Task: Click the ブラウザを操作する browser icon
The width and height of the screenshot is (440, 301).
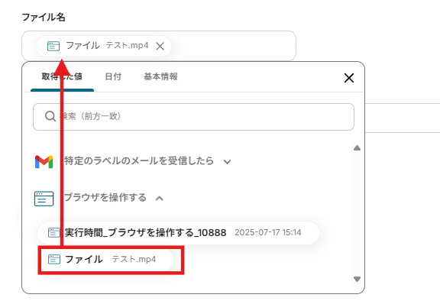Action: [x=44, y=199]
